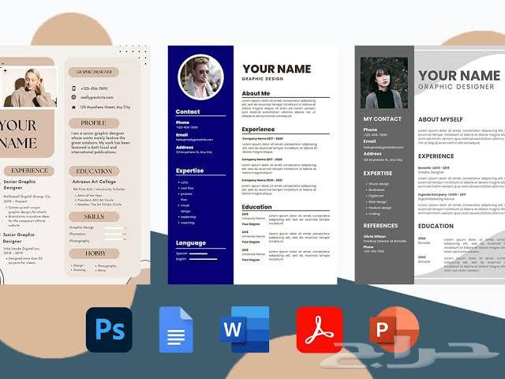
Task: Click YOUR NAME heading in the gray resume
Action: (x=459, y=76)
